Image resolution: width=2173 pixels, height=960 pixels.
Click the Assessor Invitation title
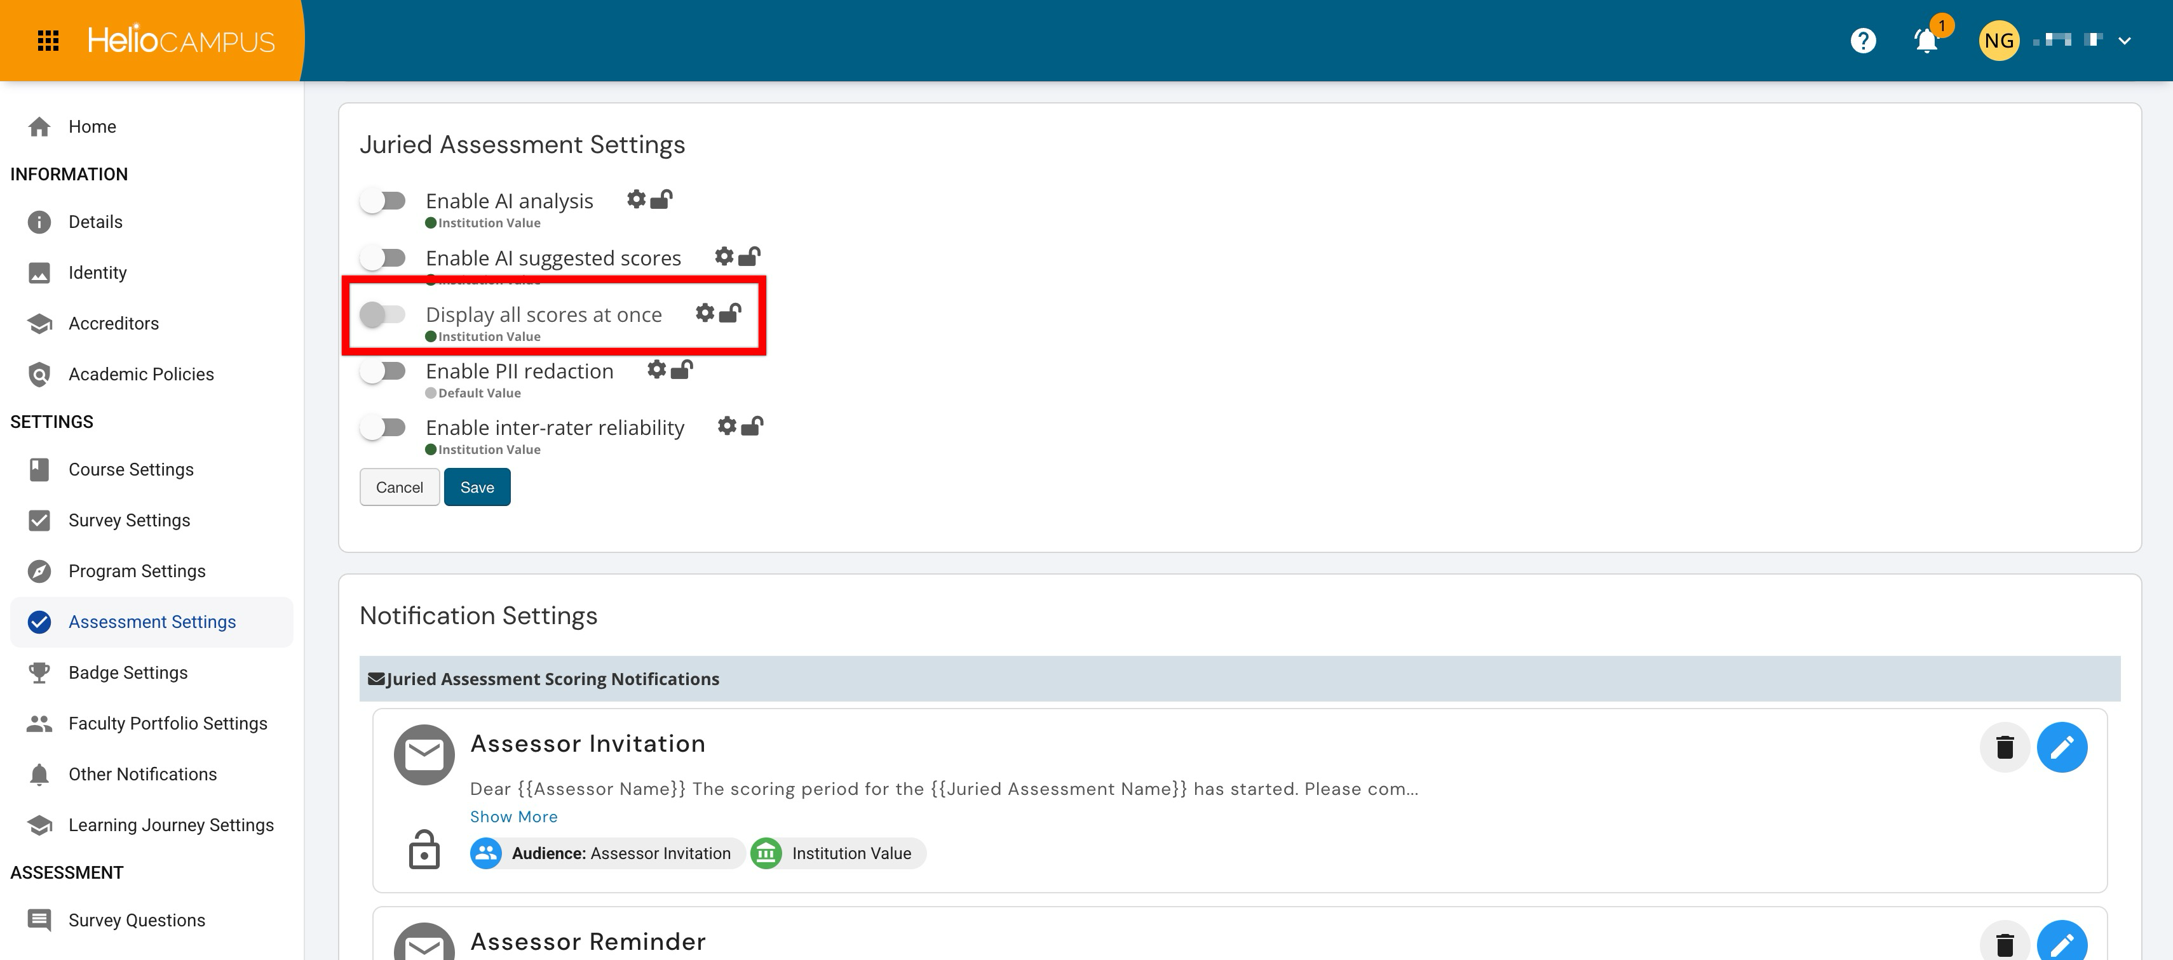tap(588, 743)
